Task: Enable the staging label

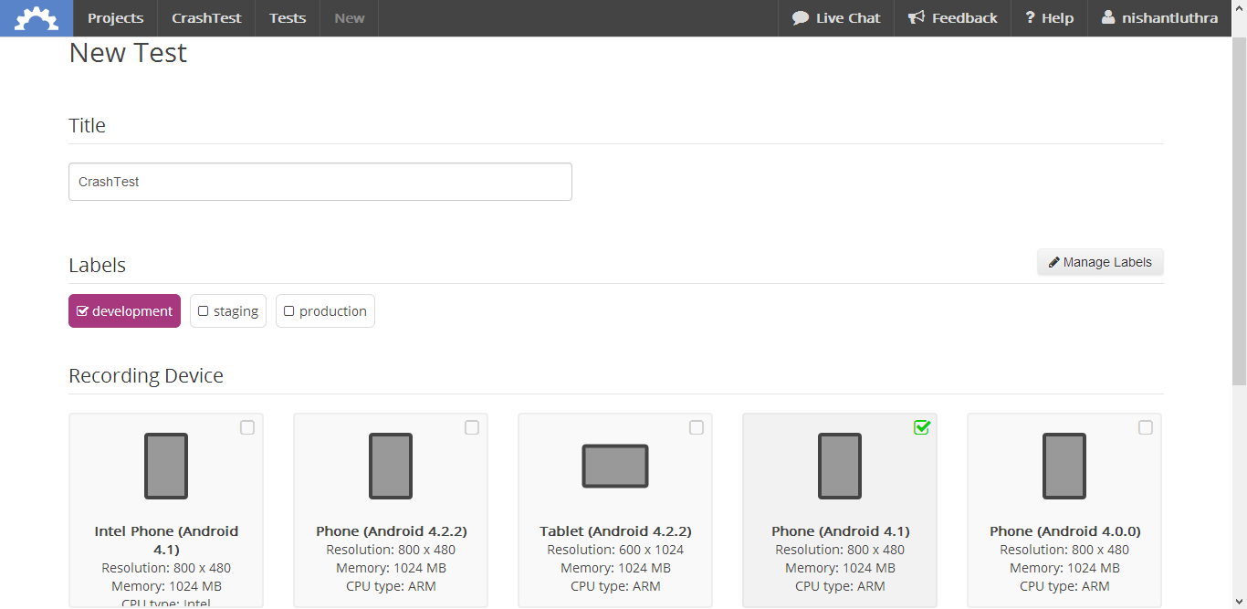Action: 228,311
